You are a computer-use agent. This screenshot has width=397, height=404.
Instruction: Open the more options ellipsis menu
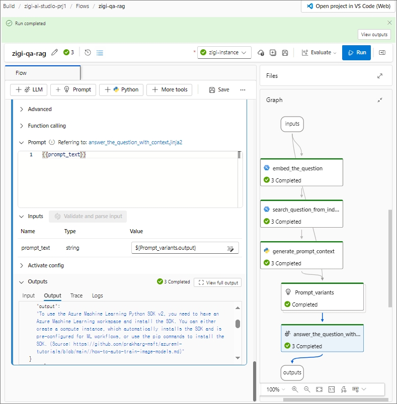pos(243,89)
